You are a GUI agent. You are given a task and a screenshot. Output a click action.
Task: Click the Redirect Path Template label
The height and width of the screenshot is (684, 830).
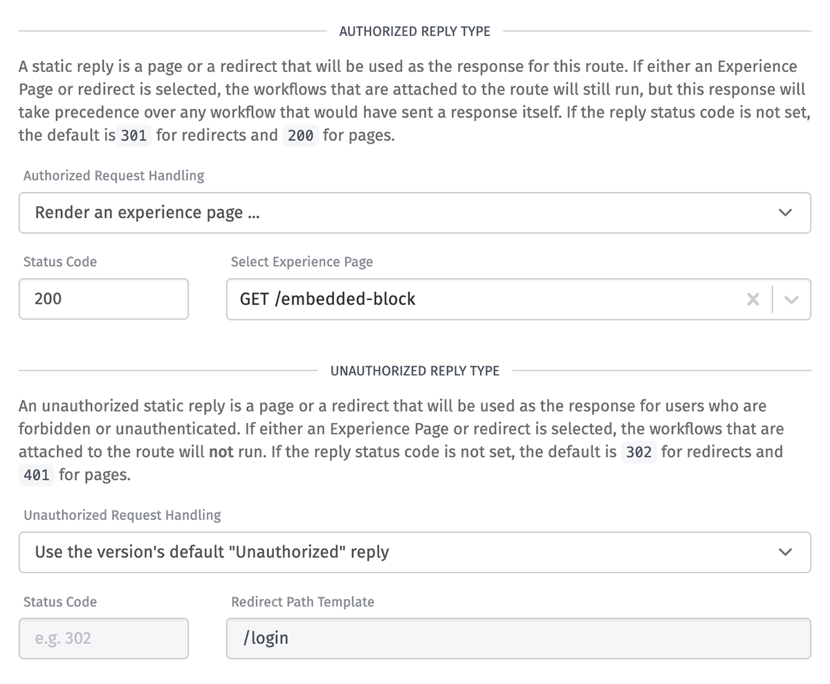[302, 602]
